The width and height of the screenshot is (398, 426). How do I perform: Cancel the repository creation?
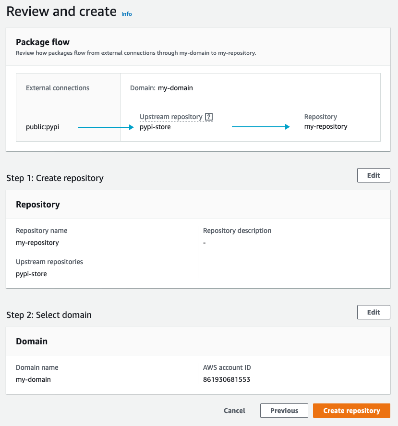click(x=234, y=411)
